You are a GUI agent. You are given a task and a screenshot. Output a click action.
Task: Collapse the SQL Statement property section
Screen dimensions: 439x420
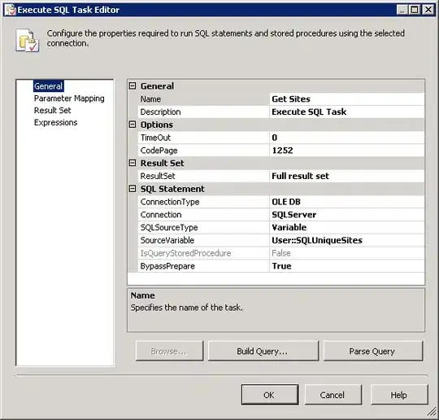pos(133,188)
